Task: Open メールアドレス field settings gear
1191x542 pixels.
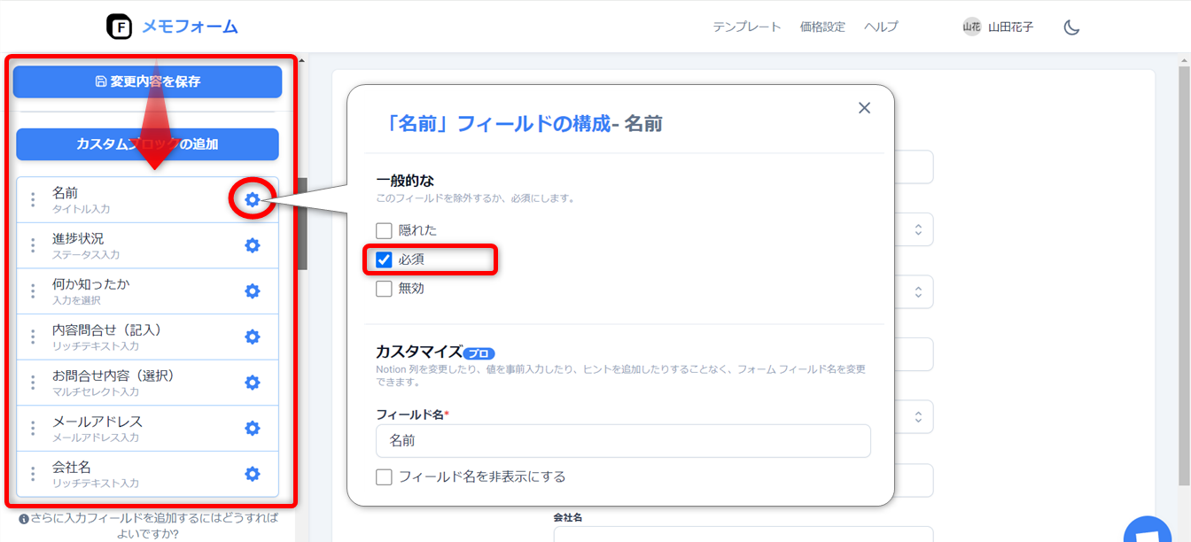Action: tap(253, 429)
